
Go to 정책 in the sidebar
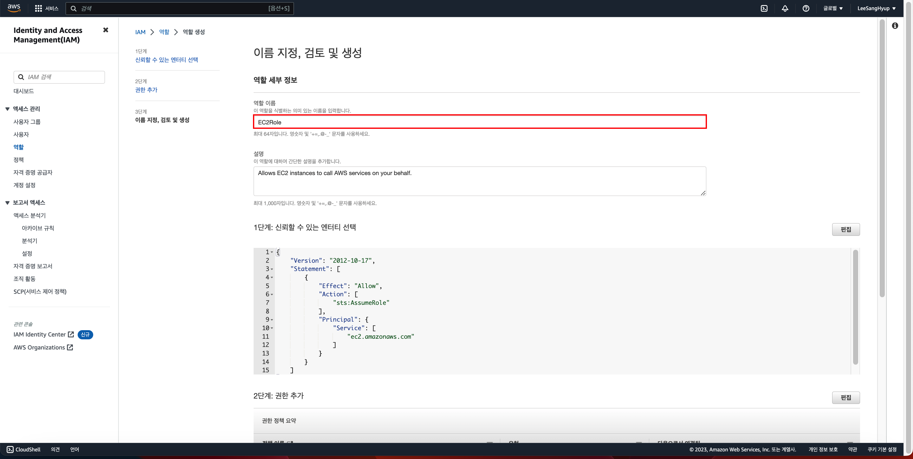18,160
